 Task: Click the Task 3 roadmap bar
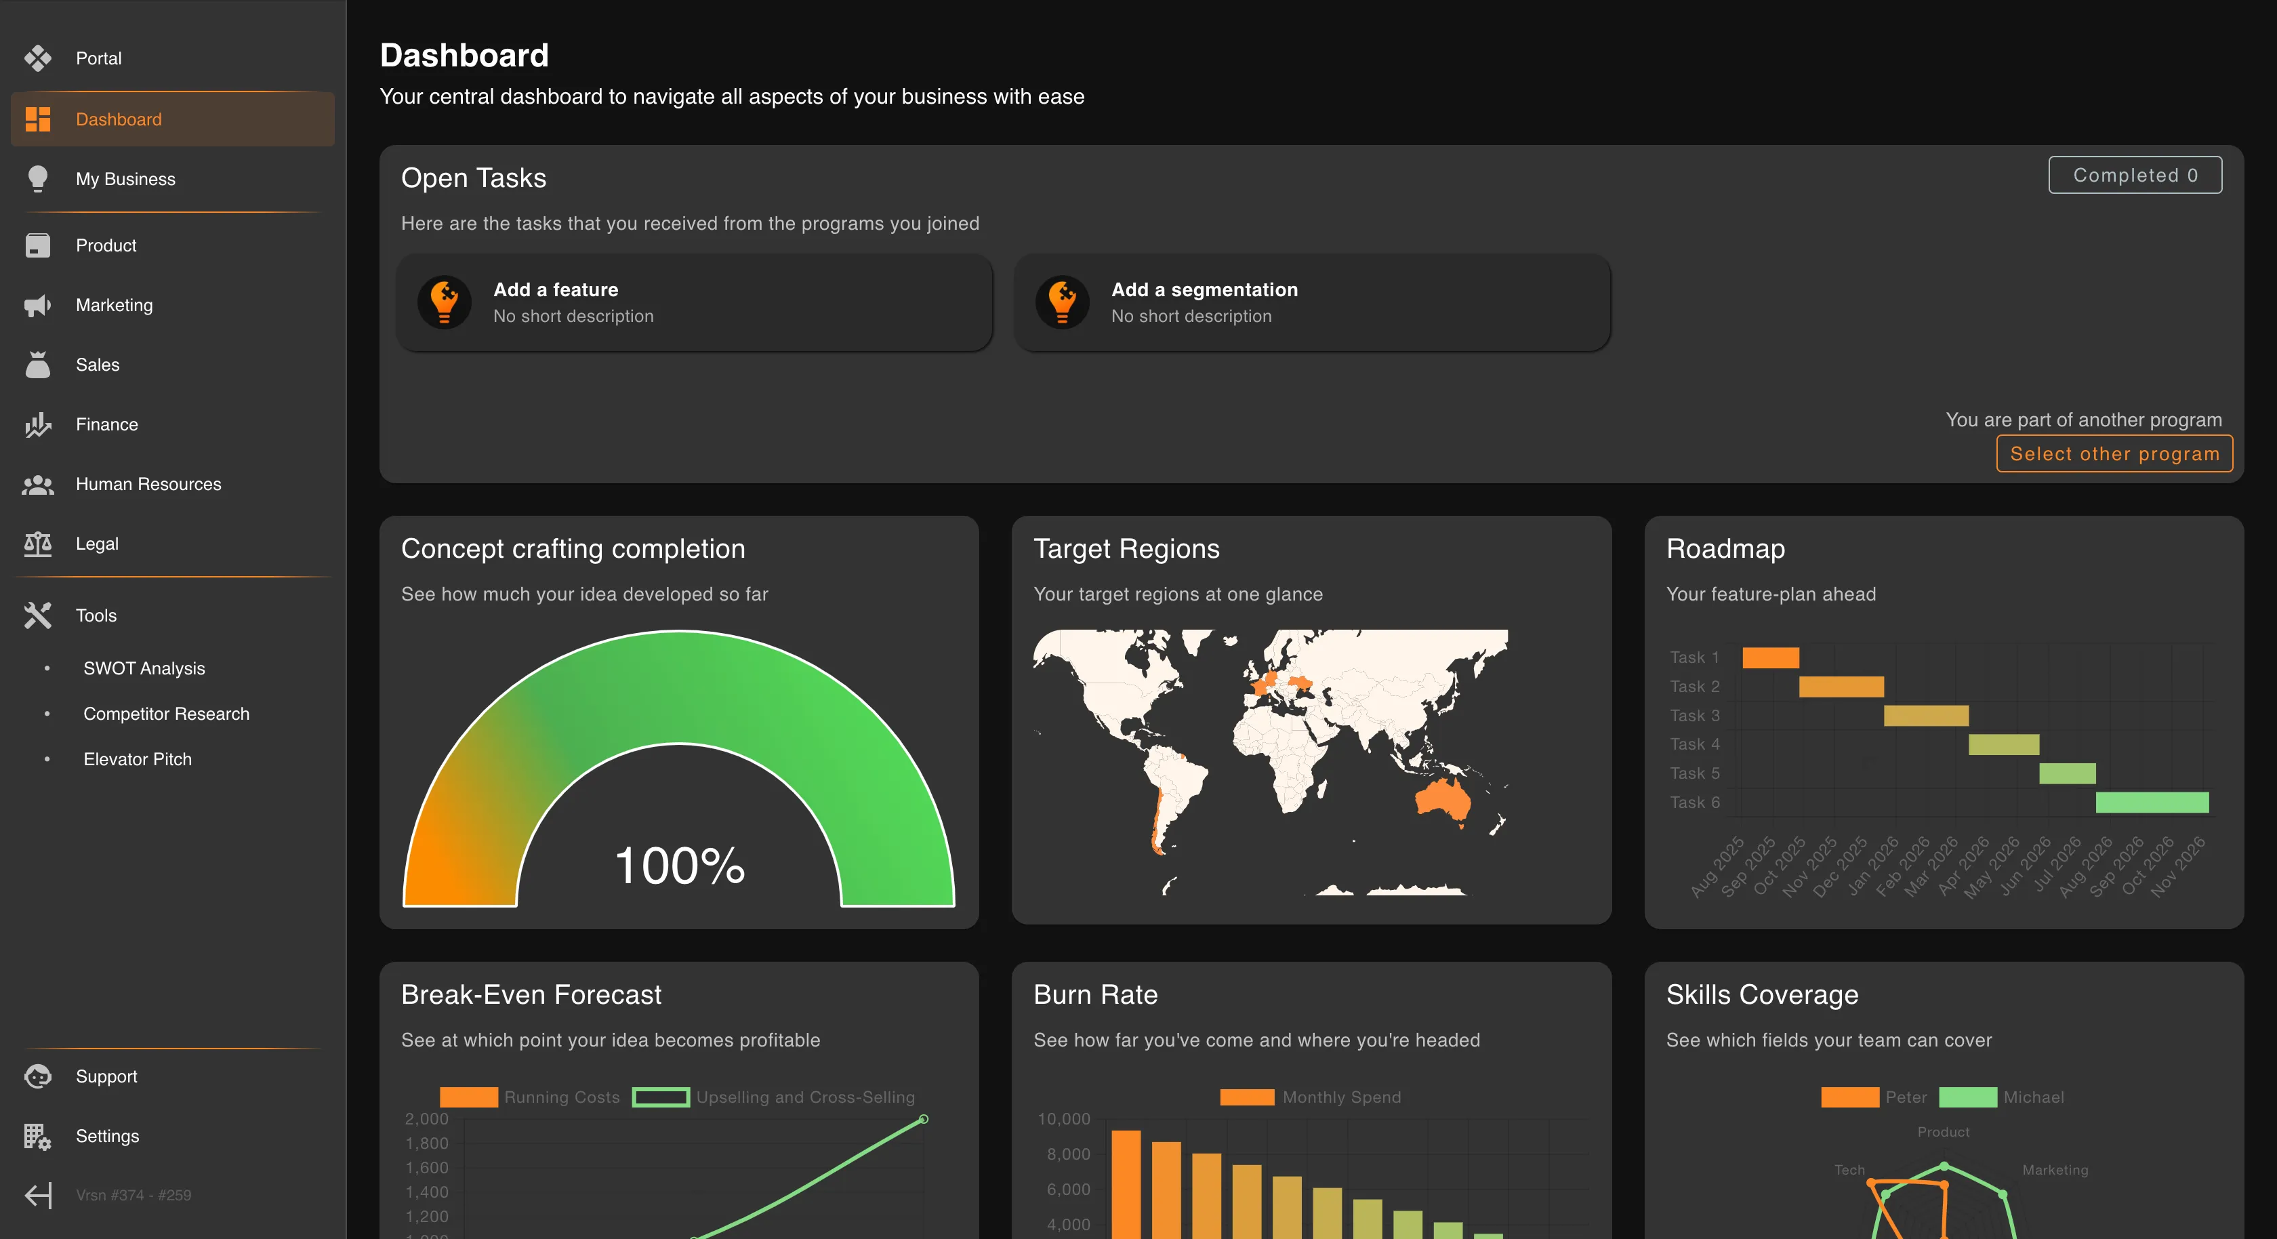(1926, 716)
